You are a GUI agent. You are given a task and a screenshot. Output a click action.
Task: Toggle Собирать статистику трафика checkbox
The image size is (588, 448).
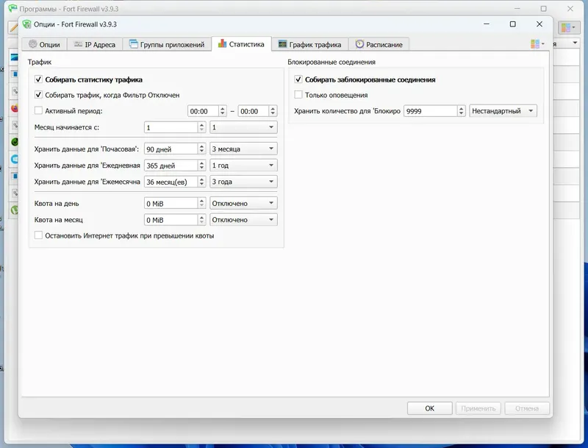click(x=38, y=79)
